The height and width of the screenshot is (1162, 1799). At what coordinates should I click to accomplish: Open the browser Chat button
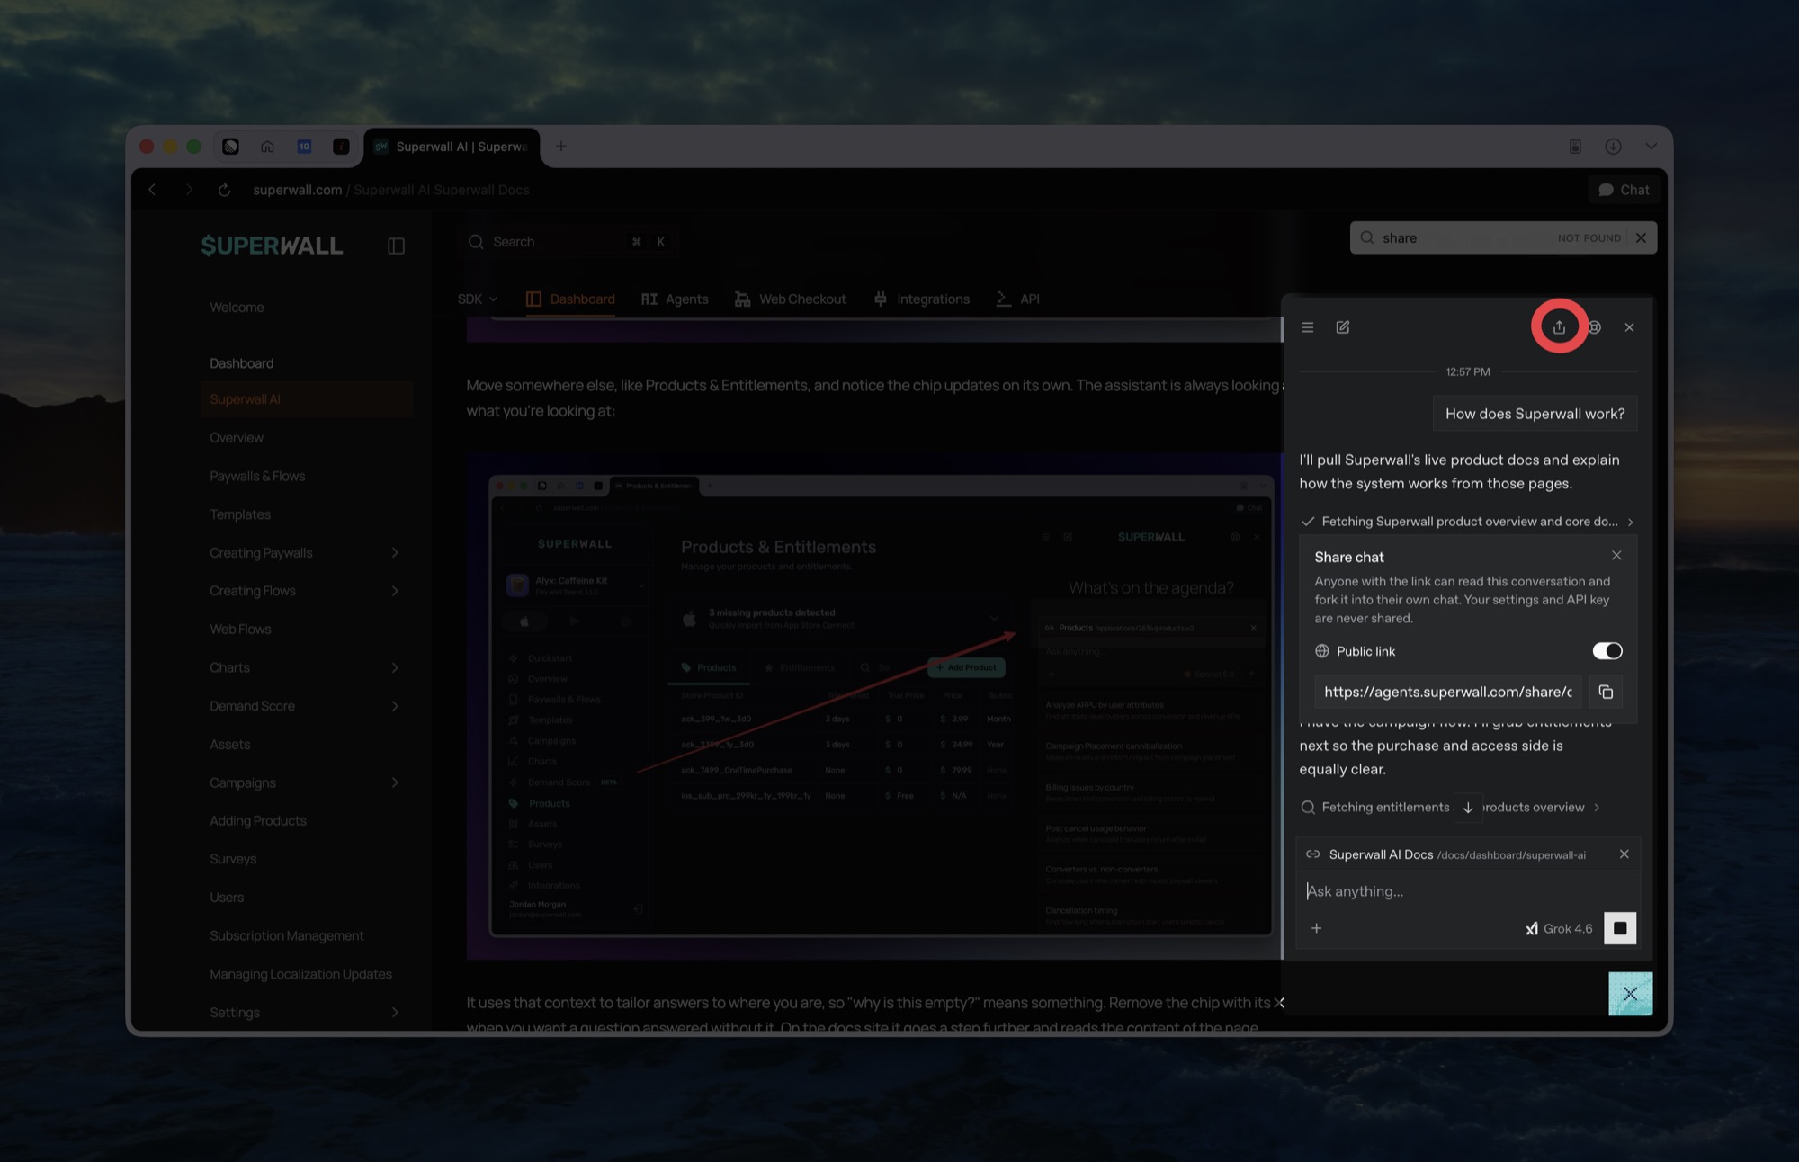click(x=1624, y=190)
